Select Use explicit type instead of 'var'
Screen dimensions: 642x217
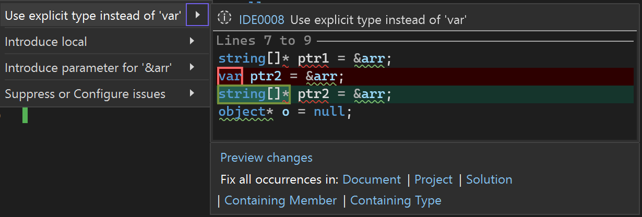(93, 16)
